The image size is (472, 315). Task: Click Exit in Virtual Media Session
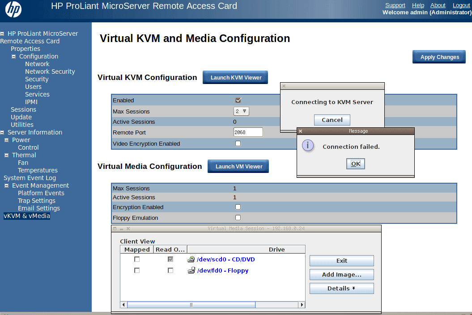click(x=342, y=260)
